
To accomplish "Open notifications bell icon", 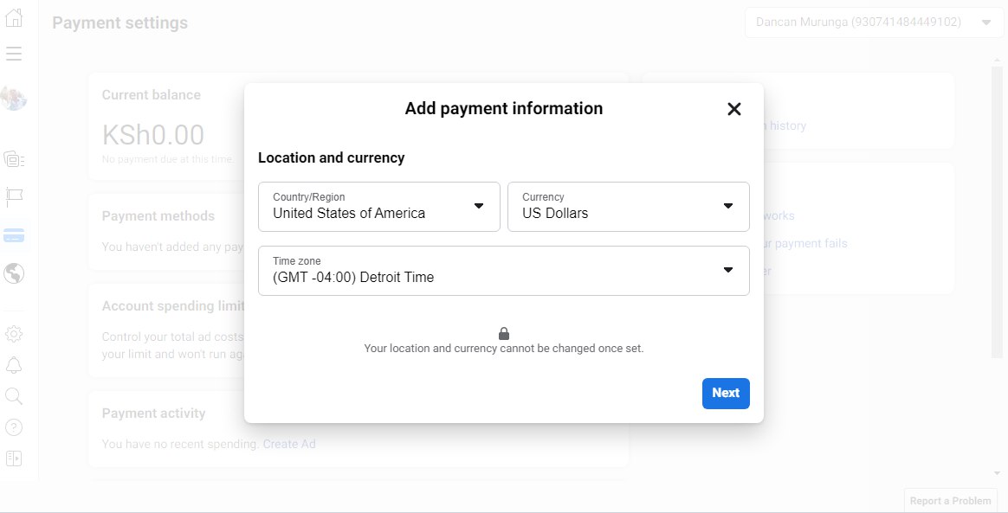I will tap(14, 364).
